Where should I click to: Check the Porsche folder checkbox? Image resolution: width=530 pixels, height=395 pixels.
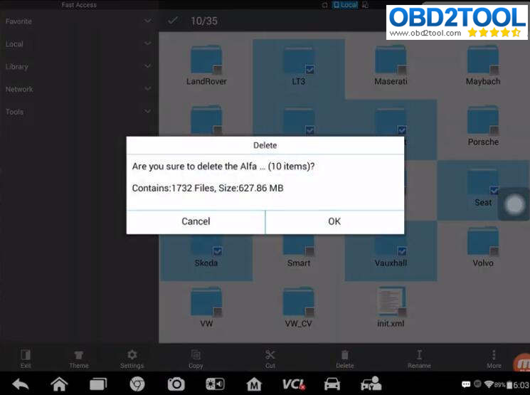[x=494, y=130]
